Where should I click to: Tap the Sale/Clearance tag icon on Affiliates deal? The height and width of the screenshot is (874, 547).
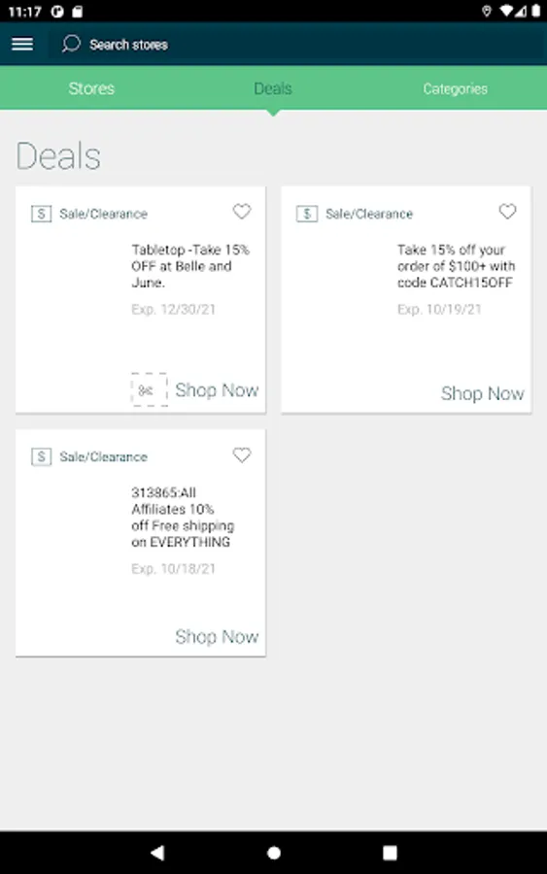click(41, 456)
